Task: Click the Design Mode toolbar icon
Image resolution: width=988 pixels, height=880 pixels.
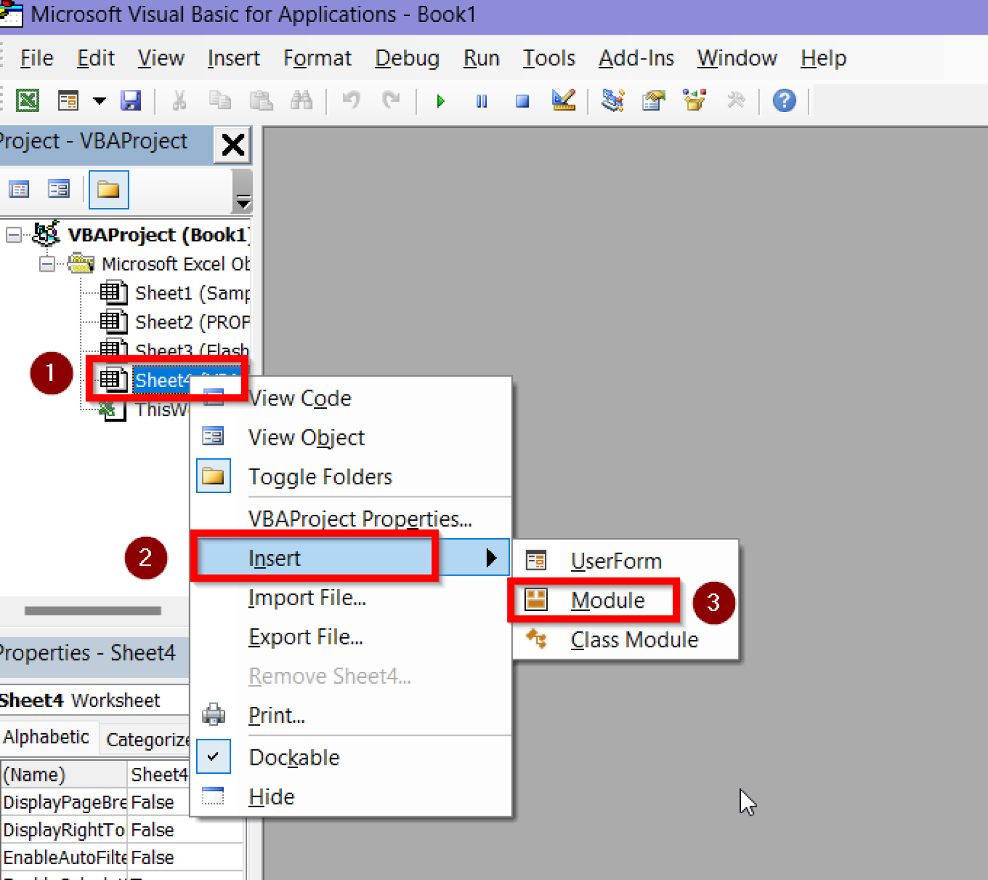Action: [x=563, y=100]
